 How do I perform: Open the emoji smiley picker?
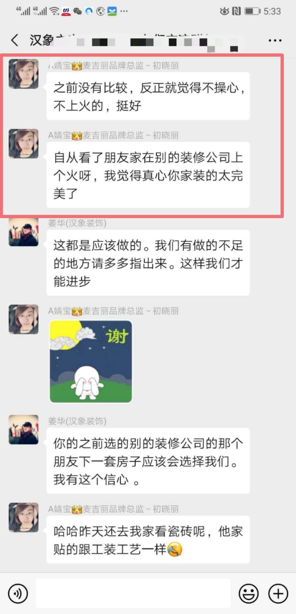[x=249, y=593]
